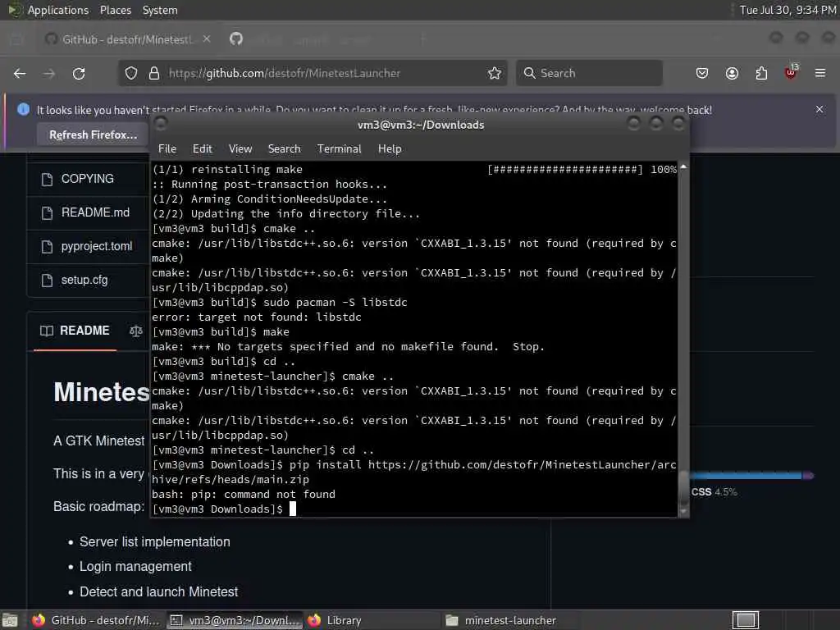Click the Firefox Search box
840x630 pixels.
pyautogui.click(x=589, y=73)
